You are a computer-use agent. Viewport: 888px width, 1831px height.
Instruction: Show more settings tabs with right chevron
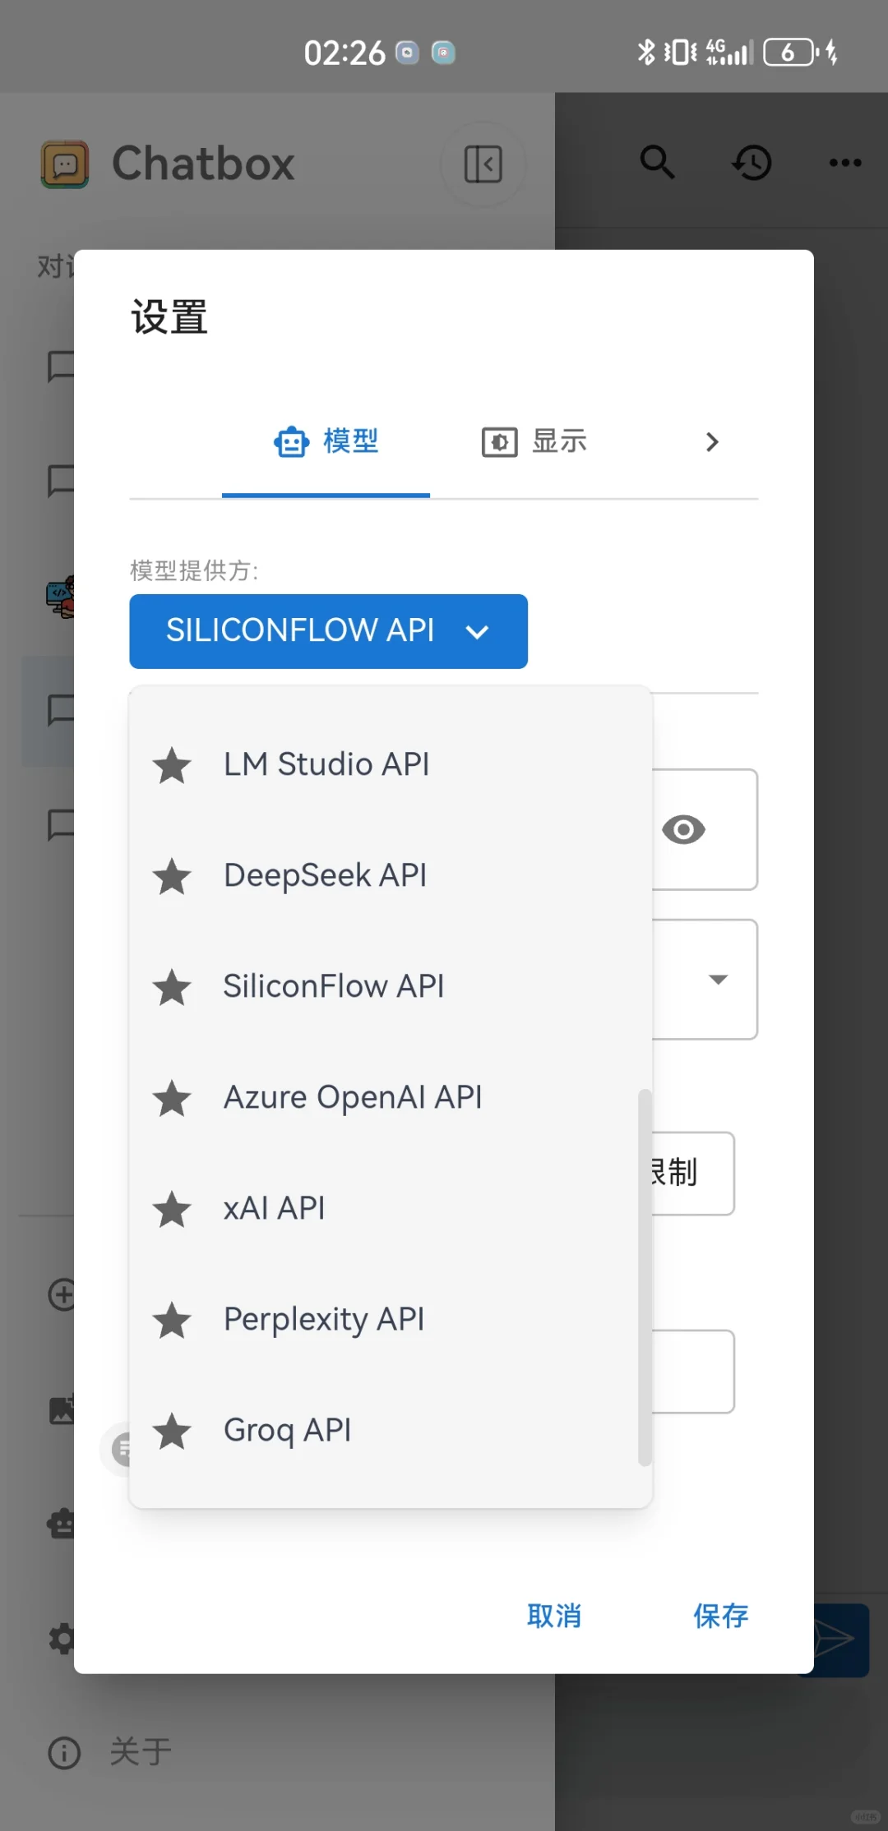(712, 442)
